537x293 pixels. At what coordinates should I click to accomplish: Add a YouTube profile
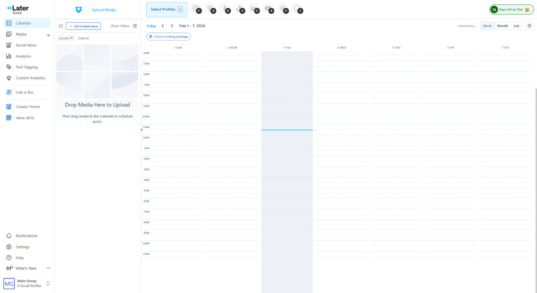click(x=268, y=9)
